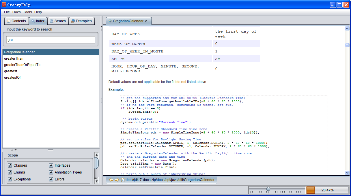Select greatestOf in the index list
Screen dimensions: 351x196
(51, 78)
